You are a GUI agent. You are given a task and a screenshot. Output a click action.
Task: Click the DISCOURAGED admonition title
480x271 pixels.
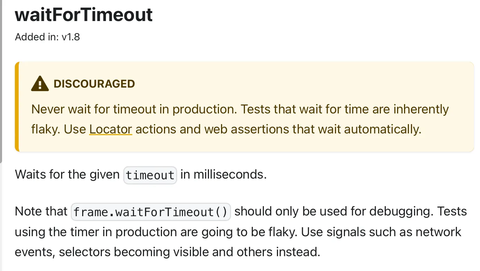94,84
